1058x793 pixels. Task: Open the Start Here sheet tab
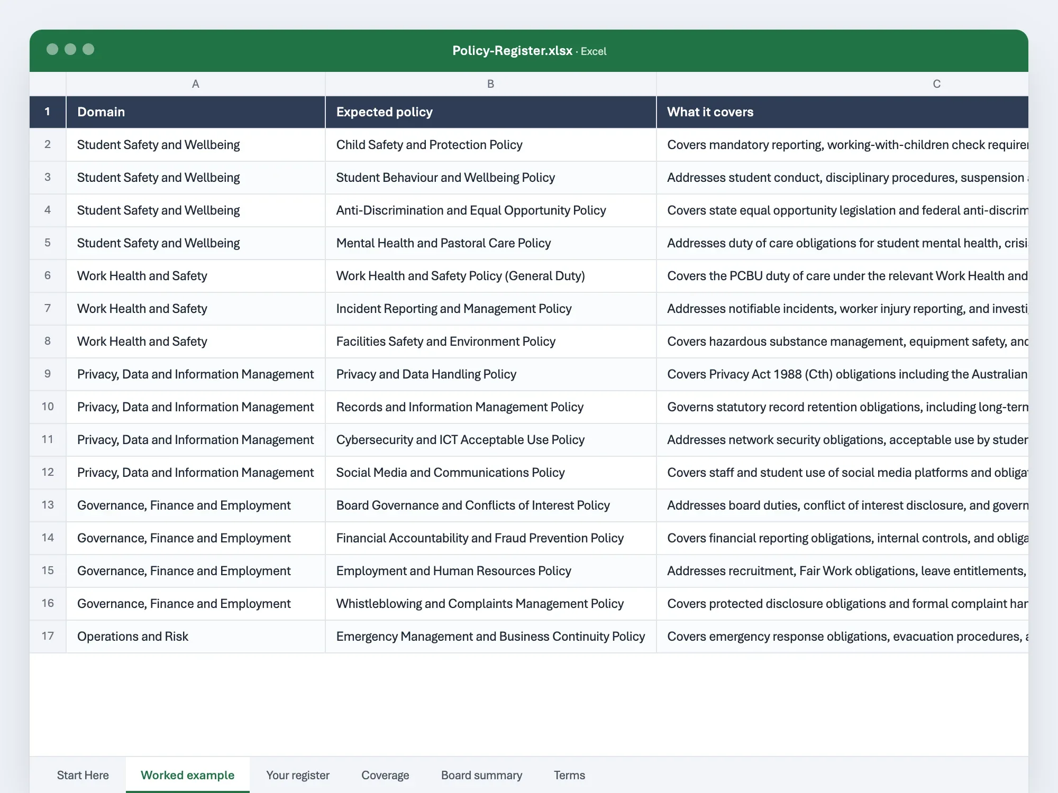[83, 775]
